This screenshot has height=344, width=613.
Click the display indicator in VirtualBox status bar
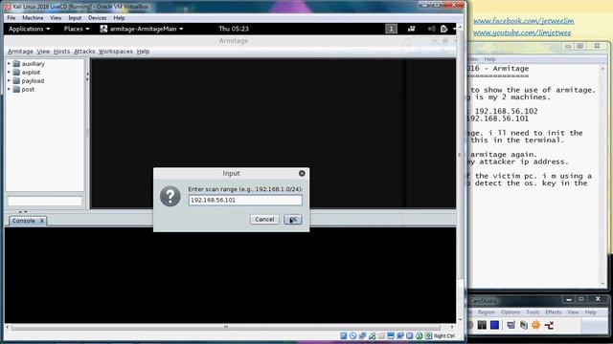391,335
